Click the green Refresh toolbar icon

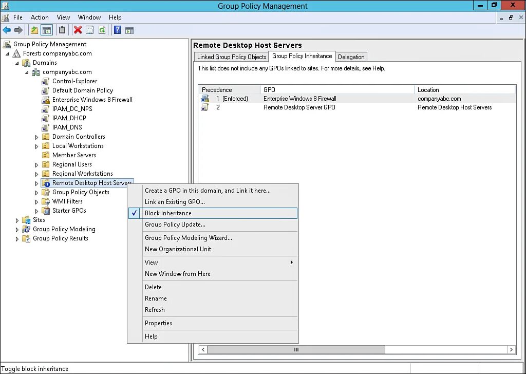click(102, 30)
